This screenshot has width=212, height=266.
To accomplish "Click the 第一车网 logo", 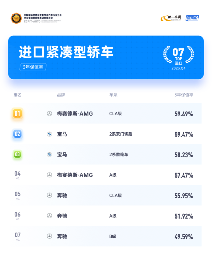I will coord(171,18).
